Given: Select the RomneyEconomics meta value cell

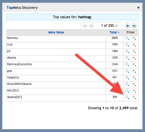Looking at the screenshot, I should coord(56,65).
